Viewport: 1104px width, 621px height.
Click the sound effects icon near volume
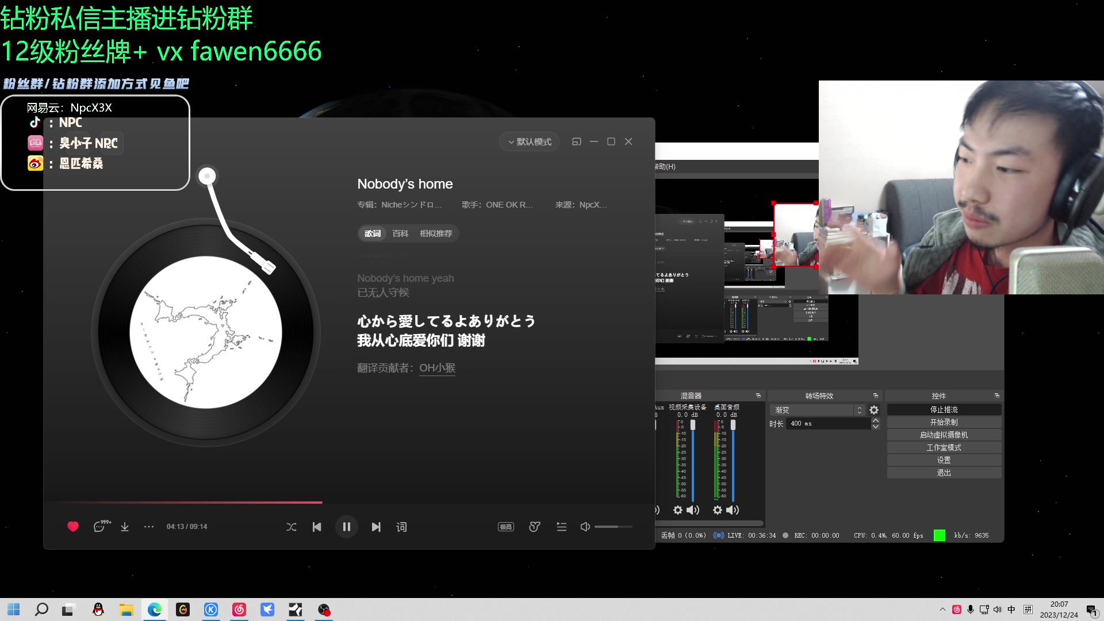tap(534, 527)
